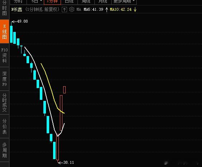Select the 1分钟 period tab
Image resolution: width=202 pixels, height=167 pixels.
(52, 2)
